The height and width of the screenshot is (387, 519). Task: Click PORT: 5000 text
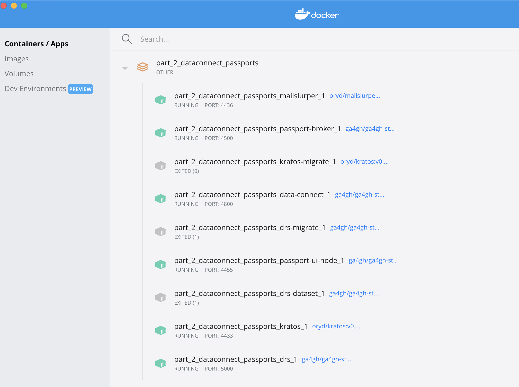click(x=219, y=369)
